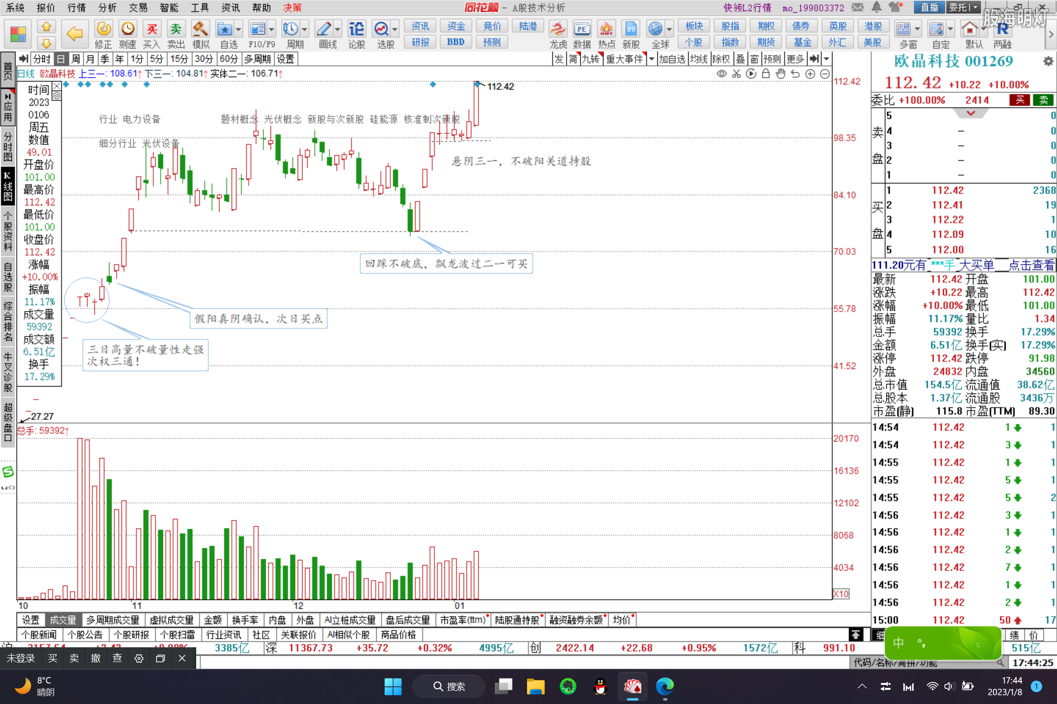Click the zoom-in plus chart icon
This screenshot has width=1057, height=704.
point(810,74)
